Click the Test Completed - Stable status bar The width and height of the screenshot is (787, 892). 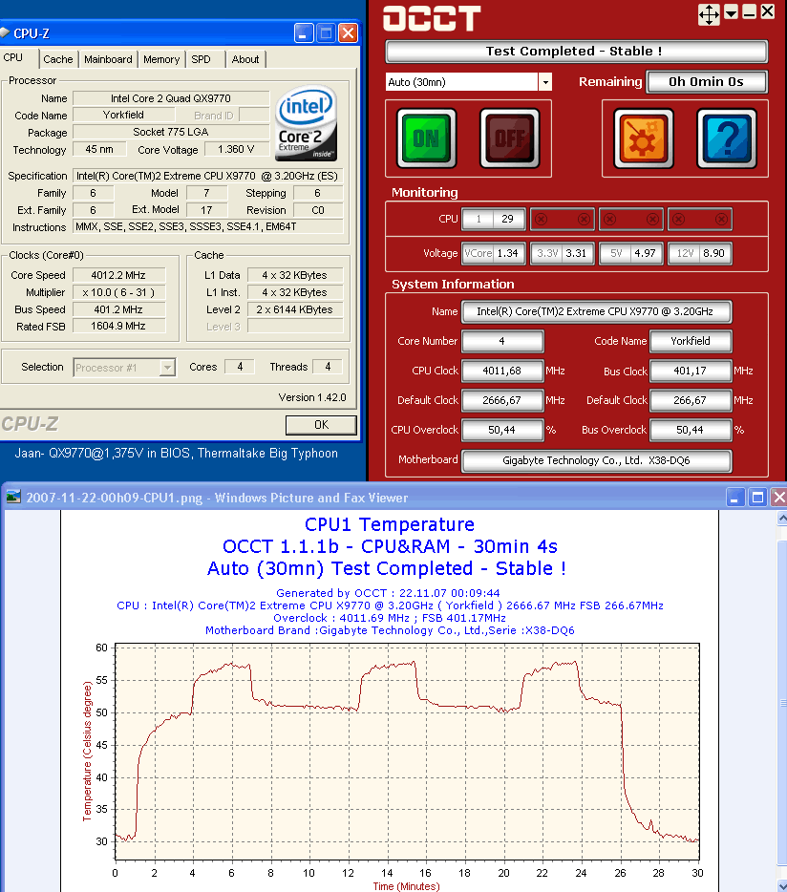[x=576, y=52]
